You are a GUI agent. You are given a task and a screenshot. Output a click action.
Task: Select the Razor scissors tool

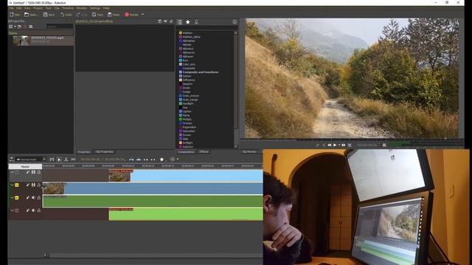[x=66, y=159]
